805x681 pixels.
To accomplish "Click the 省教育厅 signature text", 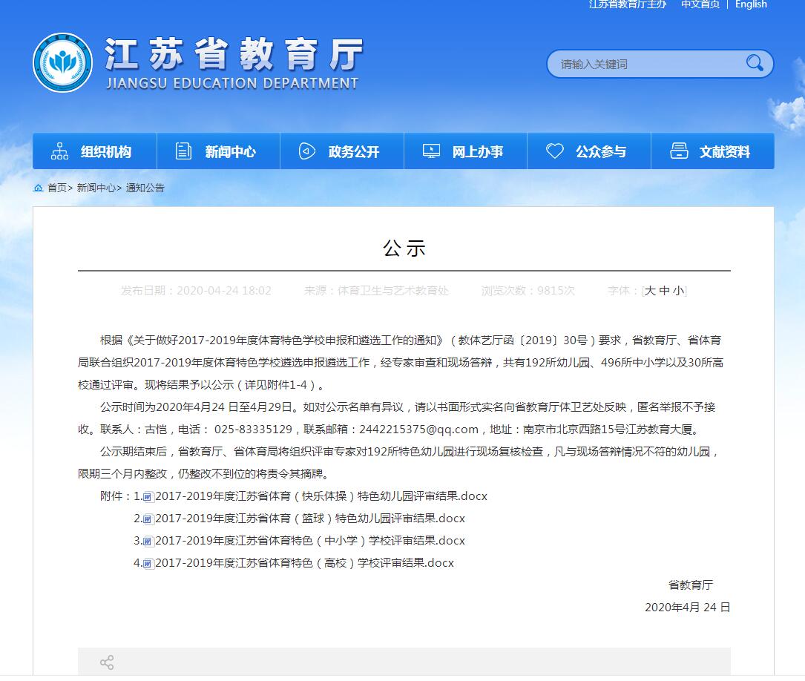I will [691, 585].
